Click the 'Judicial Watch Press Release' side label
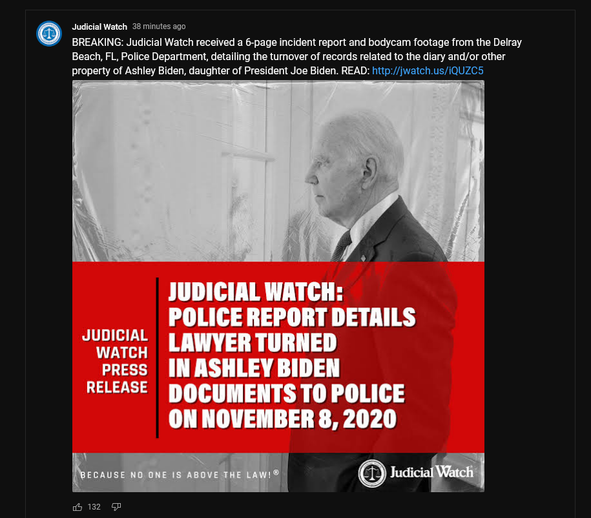 116,361
